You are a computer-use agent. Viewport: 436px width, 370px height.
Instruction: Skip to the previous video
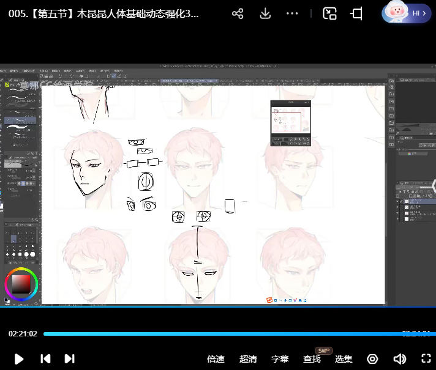[x=45, y=359]
